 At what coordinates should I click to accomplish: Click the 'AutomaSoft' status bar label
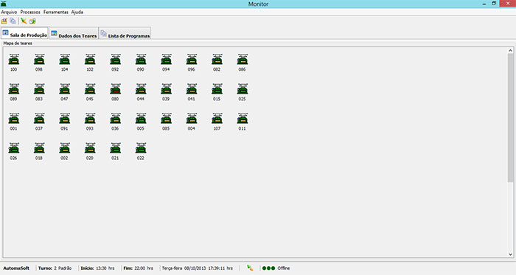pyautogui.click(x=16, y=268)
